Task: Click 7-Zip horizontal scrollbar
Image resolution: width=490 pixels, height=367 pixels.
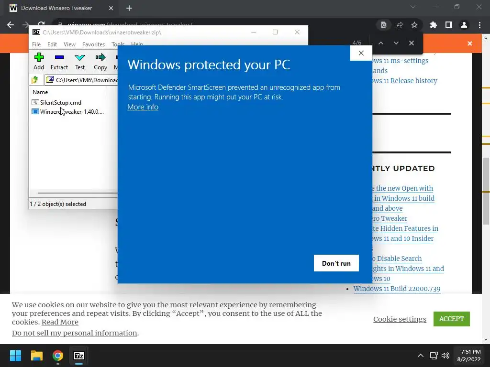Action: click(x=78, y=193)
